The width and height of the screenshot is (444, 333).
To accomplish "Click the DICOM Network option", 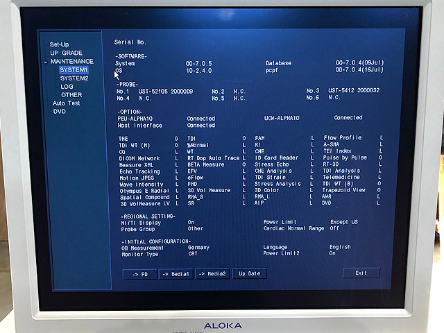I will pos(139,159).
